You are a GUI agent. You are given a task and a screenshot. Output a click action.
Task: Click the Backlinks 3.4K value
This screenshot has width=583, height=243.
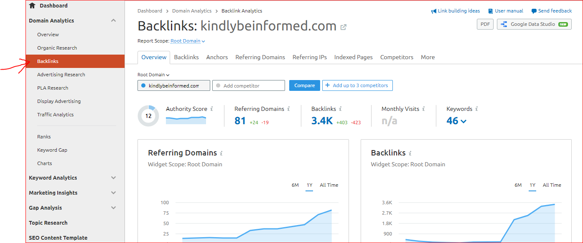coord(322,121)
